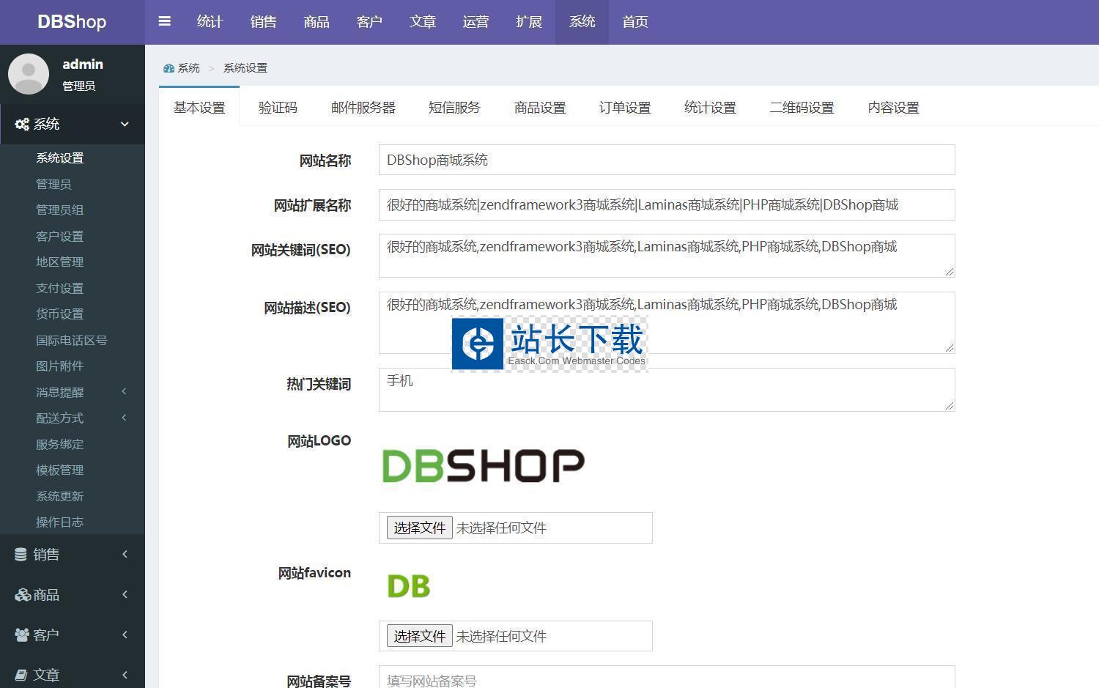Viewport: 1099px width, 688px height.
Task: Click the database icon beside 销售
Action: coord(21,555)
